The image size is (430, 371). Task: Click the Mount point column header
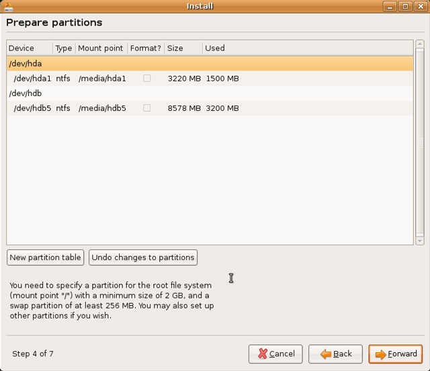coord(101,48)
